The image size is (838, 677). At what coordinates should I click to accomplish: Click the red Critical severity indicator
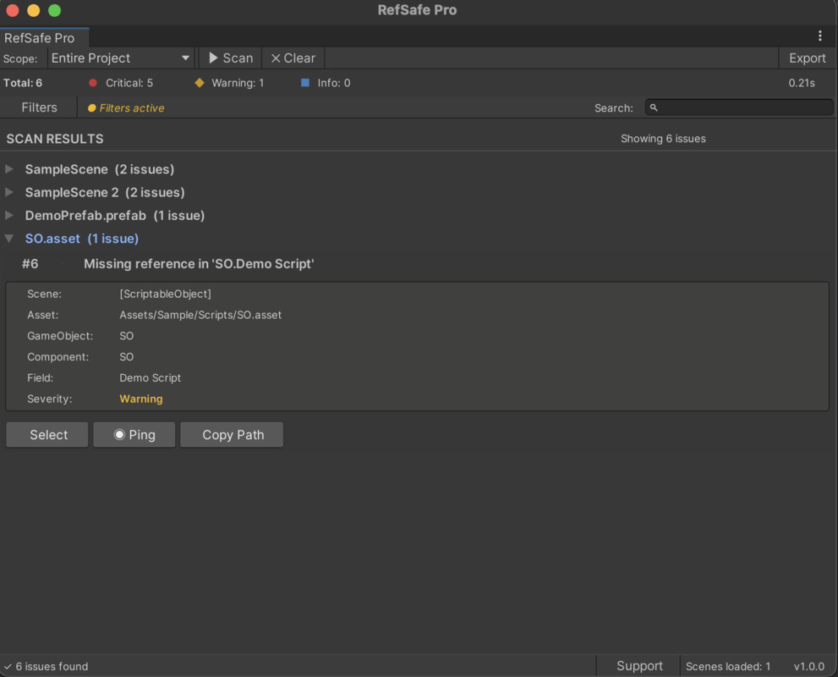(93, 83)
